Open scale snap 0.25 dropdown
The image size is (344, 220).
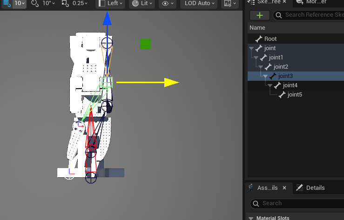[x=80, y=3]
